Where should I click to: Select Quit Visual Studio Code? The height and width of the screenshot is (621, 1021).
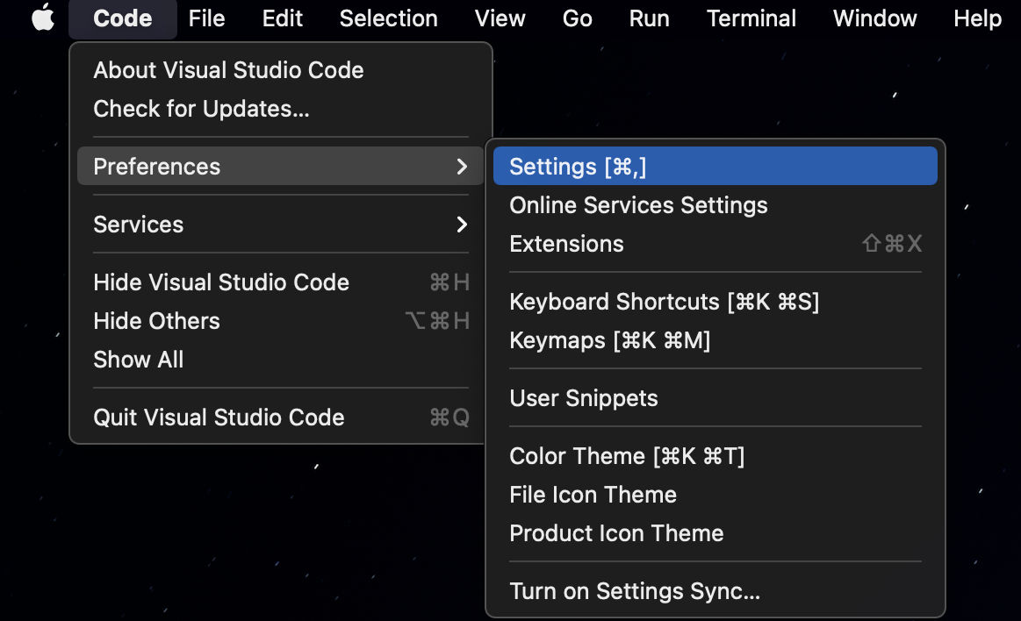[281, 417]
